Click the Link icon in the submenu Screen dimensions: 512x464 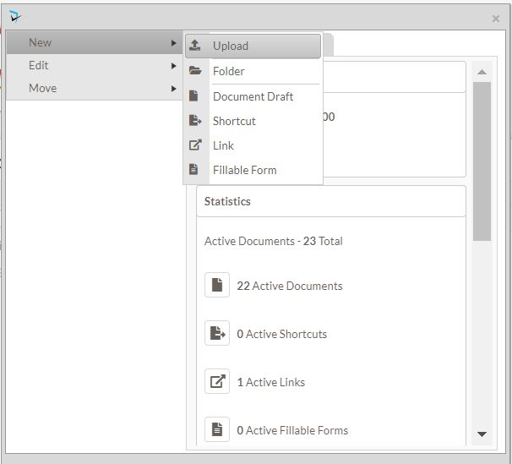pyautogui.click(x=194, y=145)
